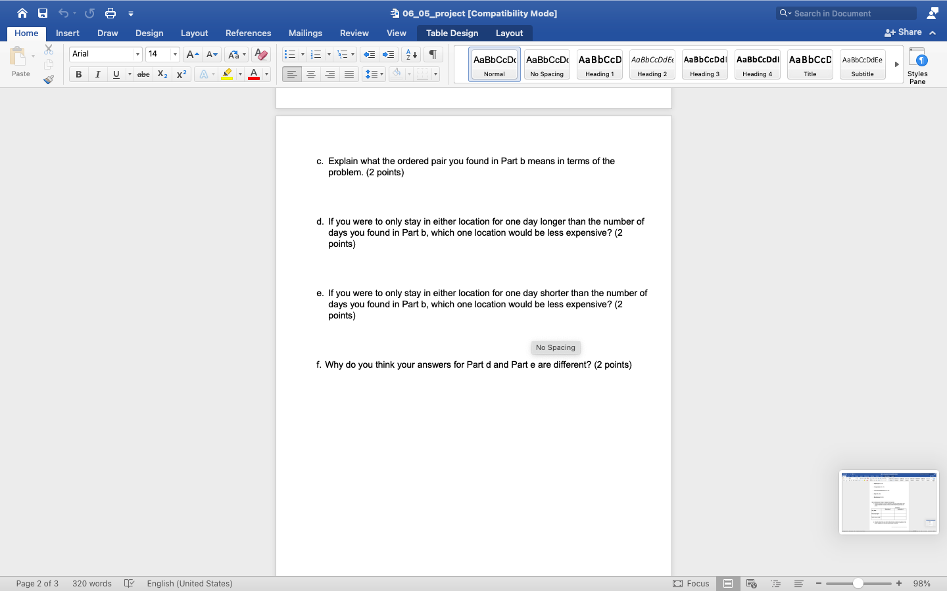Viewport: 947px width, 591px height.
Task: Open the line spacing dropdown
Action: coord(374,74)
